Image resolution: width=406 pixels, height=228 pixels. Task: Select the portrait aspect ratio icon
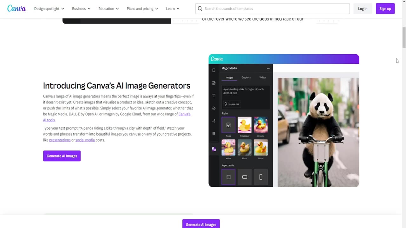click(x=261, y=177)
